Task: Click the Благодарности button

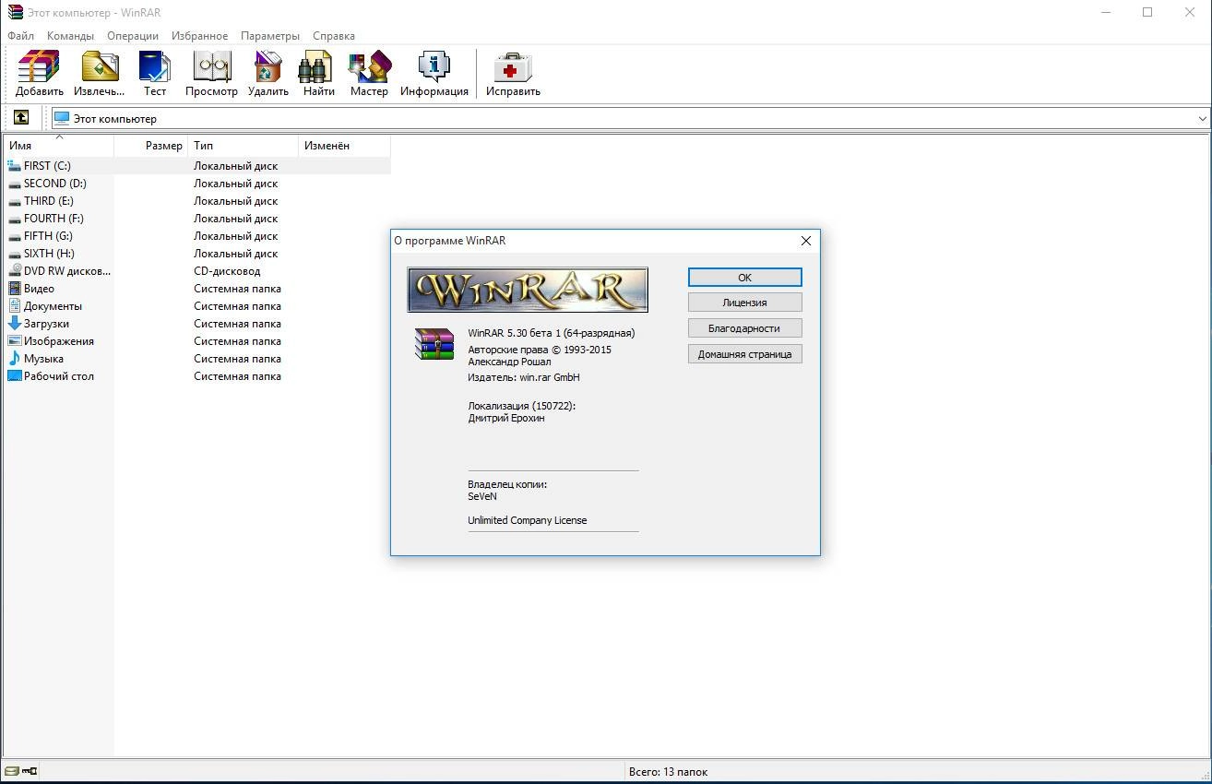Action: coord(745,328)
